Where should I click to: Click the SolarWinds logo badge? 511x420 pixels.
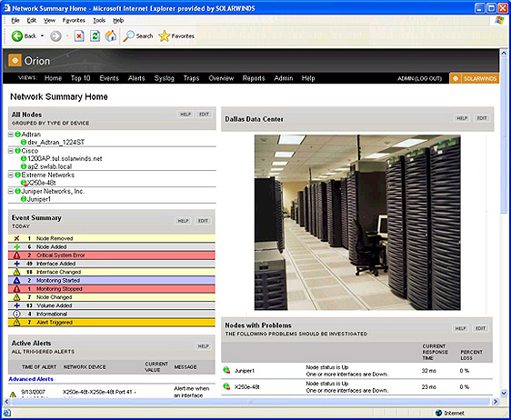tap(474, 78)
